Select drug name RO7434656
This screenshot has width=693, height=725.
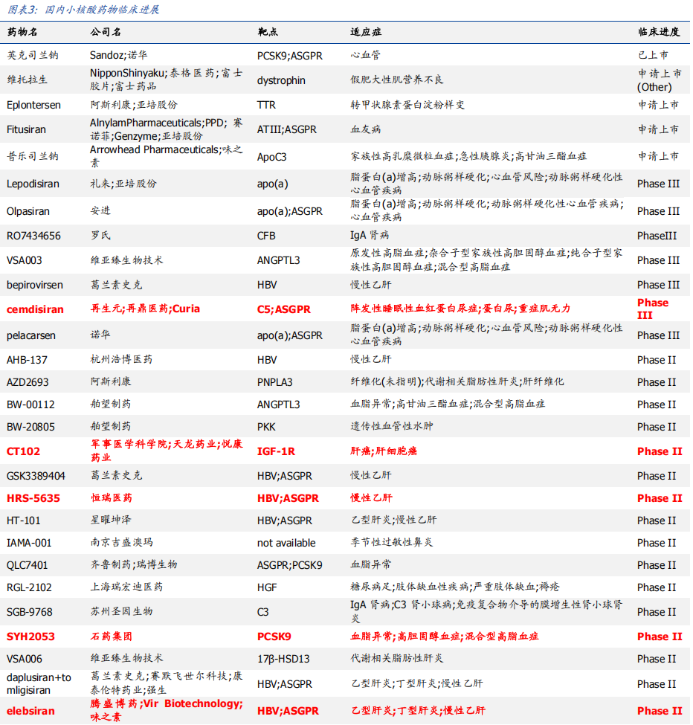[33, 236]
